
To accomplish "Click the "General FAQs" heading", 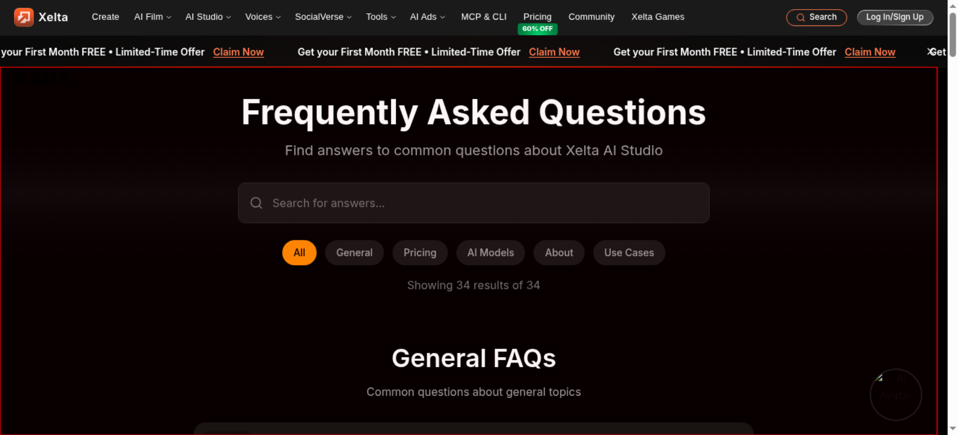I will coord(474,358).
